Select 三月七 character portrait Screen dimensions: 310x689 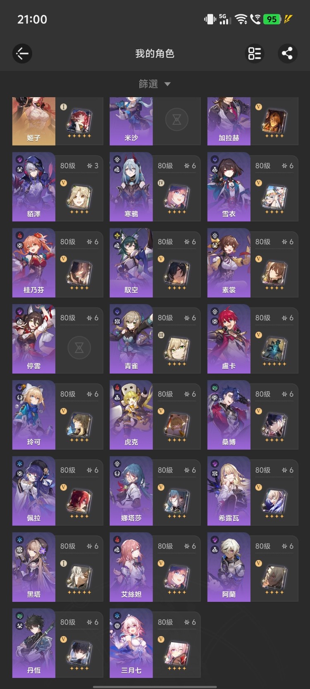point(131,643)
